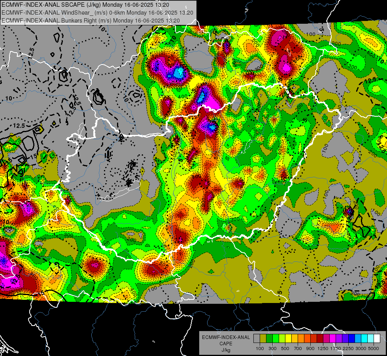Click the legend title ECMWF-INDEX-ANAL
Screen dimensions: 387x356
(226, 337)
